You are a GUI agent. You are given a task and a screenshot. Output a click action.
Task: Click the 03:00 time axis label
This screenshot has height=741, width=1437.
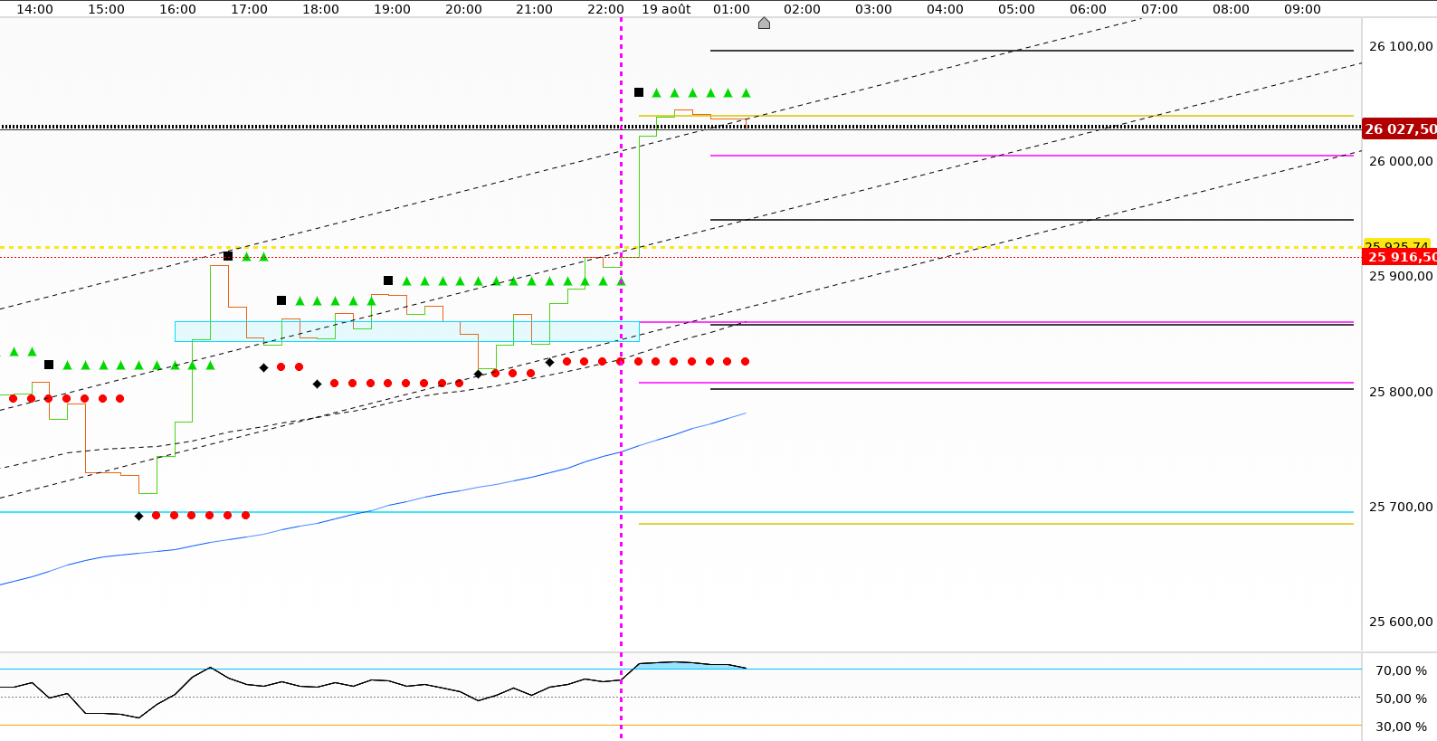pos(873,9)
